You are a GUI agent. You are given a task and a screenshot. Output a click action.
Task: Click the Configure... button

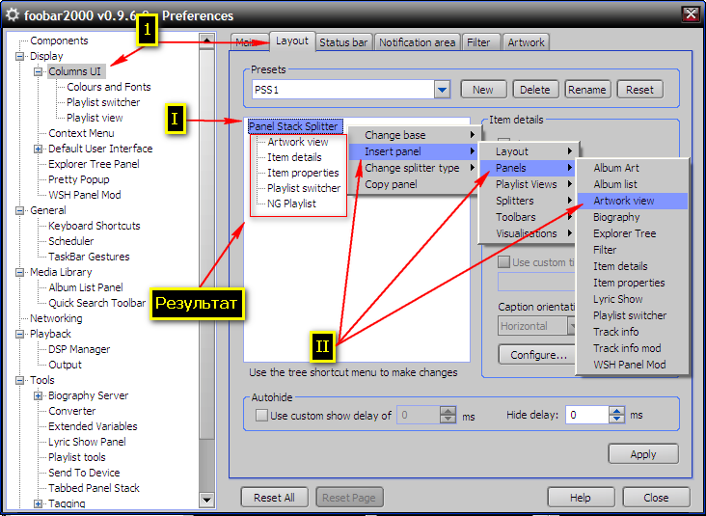(536, 355)
